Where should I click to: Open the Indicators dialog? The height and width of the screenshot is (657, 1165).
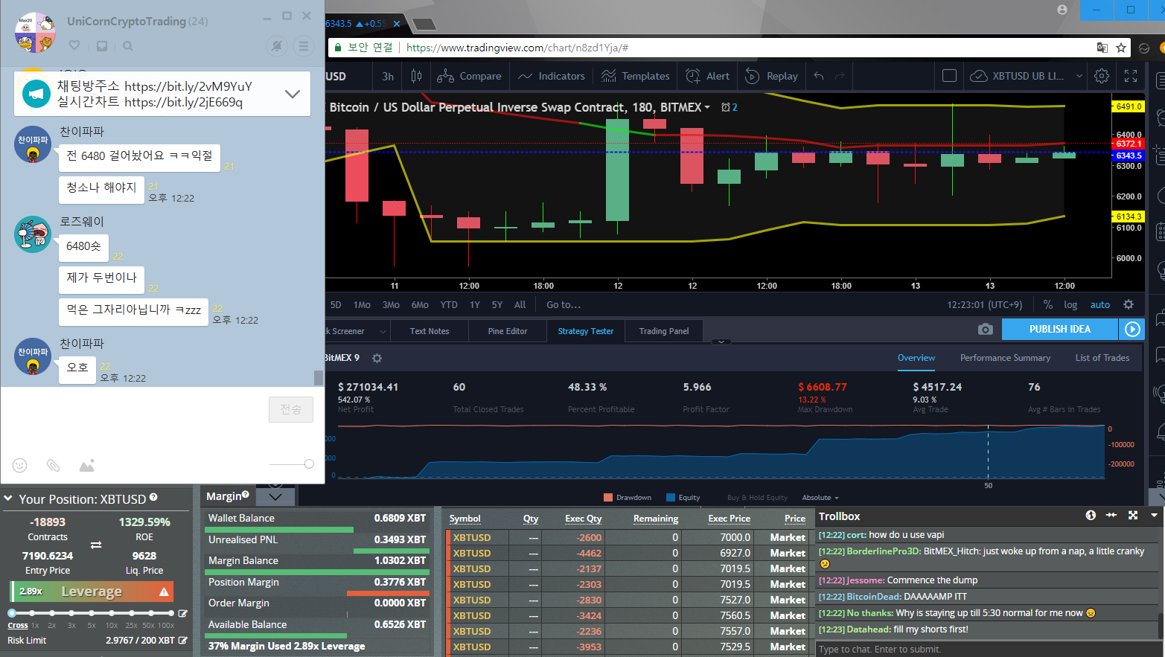(552, 76)
